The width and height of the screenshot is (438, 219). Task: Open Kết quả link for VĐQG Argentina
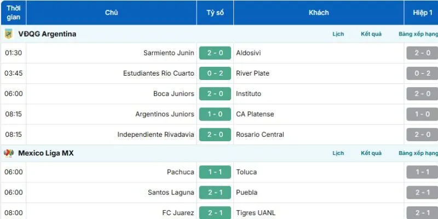click(371, 34)
